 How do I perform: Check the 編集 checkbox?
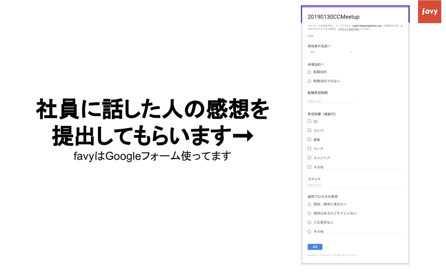click(310, 139)
